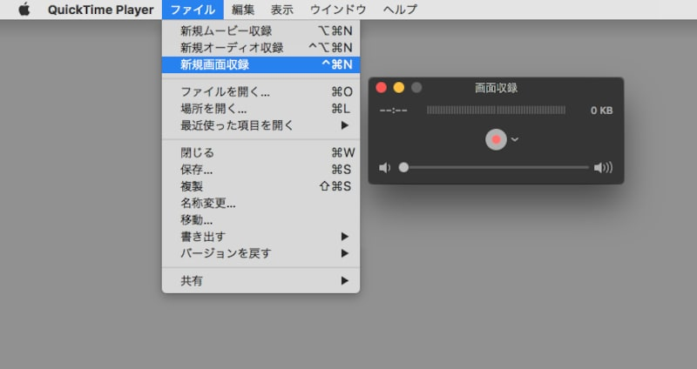
Task: Open the QuickTime Player application menu
Action: tap(100, 10)
